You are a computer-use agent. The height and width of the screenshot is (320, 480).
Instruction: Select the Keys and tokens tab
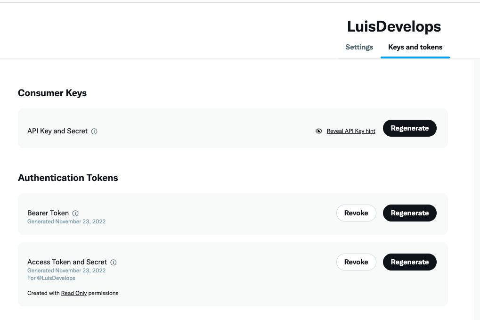pos(415,47)
